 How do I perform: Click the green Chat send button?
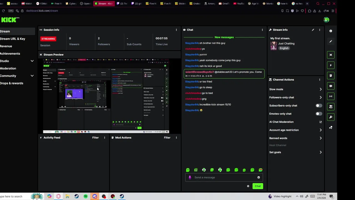click(x=258, y=186)
